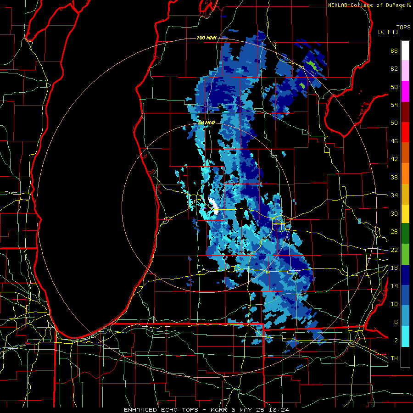This screenshot has height=413, width=413.
Task: Choose the bright orange legend swatch
Action: pos(405,173)
